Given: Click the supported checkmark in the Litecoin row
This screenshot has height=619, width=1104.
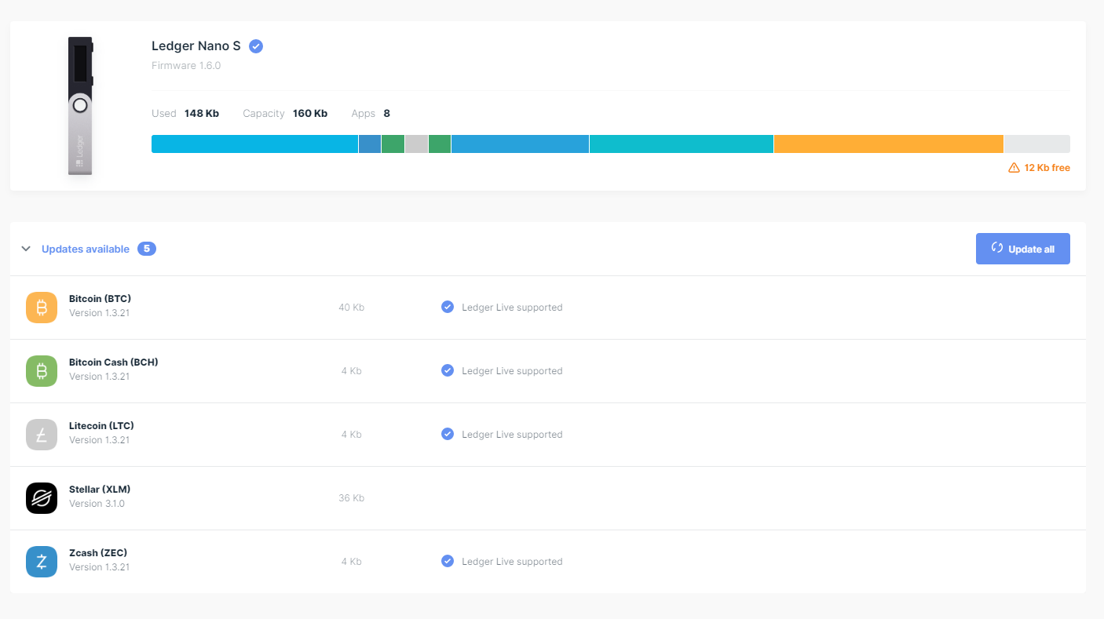Looking at the screenshot, I should click(448, 434).
